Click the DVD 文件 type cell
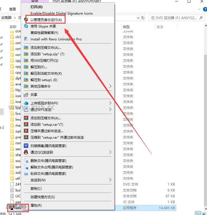207x215 pixels. click(x=131, y=184)
